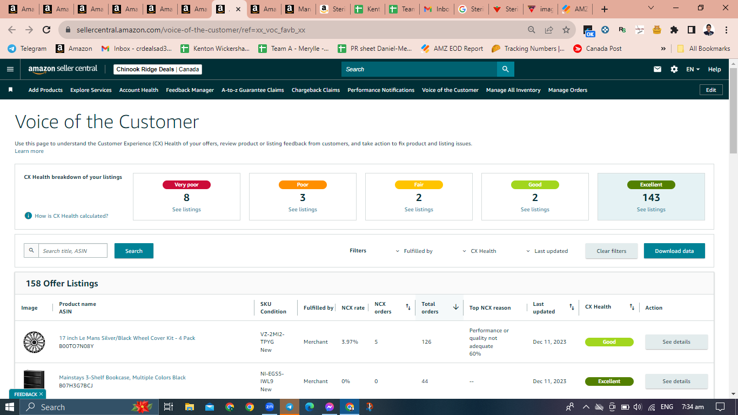See listings under Excellent

(651, 209)
